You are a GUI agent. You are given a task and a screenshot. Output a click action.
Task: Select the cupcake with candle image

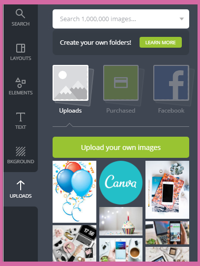[121, 221]
